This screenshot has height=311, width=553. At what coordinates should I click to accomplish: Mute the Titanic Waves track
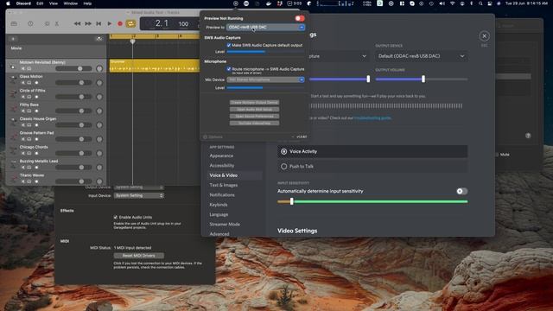point(23,181)
